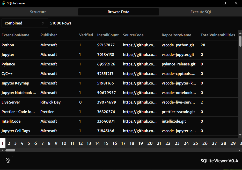Go to page 3
The height and width of the screenshot is (170, 242).
pos(16,143)
